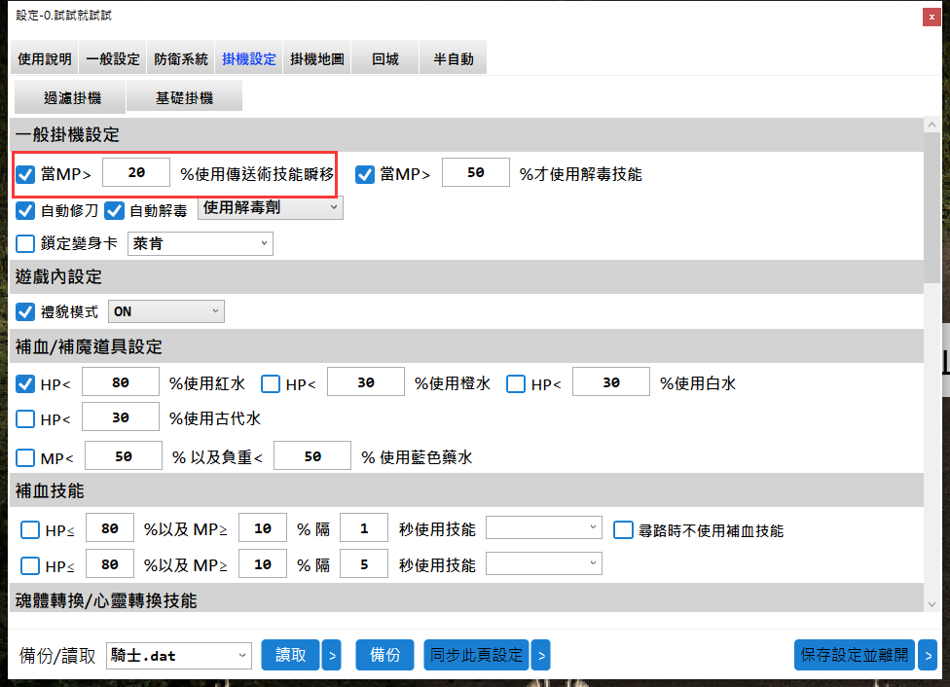Disable the 自動修刀 checkbox
The image size is (950, 687).
pos(26,210)
